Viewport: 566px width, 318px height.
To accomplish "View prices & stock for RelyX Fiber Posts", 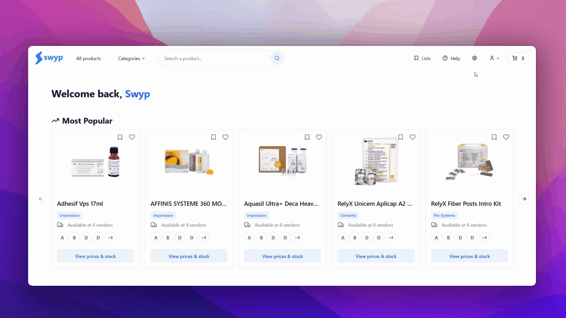I will 470,256.
